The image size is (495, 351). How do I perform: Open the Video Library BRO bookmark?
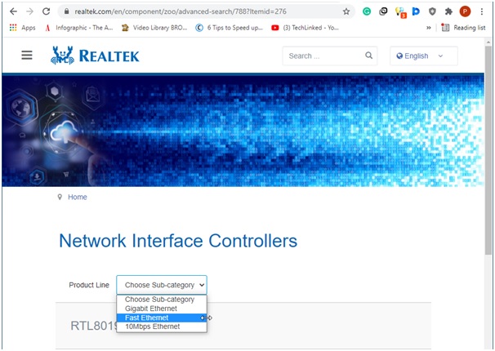pos(154,28)
